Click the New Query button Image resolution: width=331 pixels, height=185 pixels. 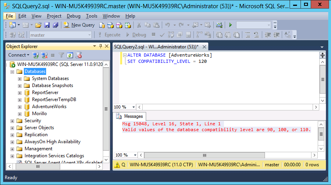point(79,25)
